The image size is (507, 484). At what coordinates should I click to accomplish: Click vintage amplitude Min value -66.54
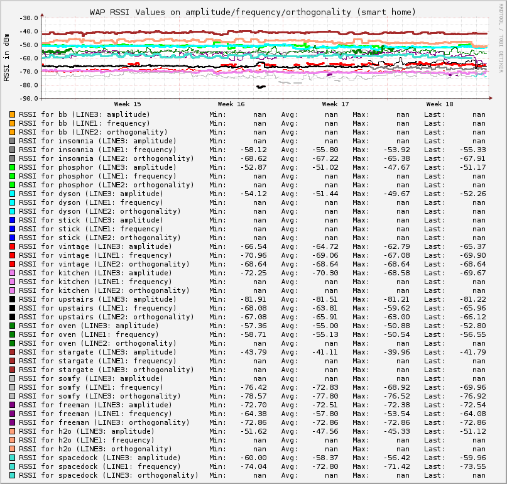254,246
